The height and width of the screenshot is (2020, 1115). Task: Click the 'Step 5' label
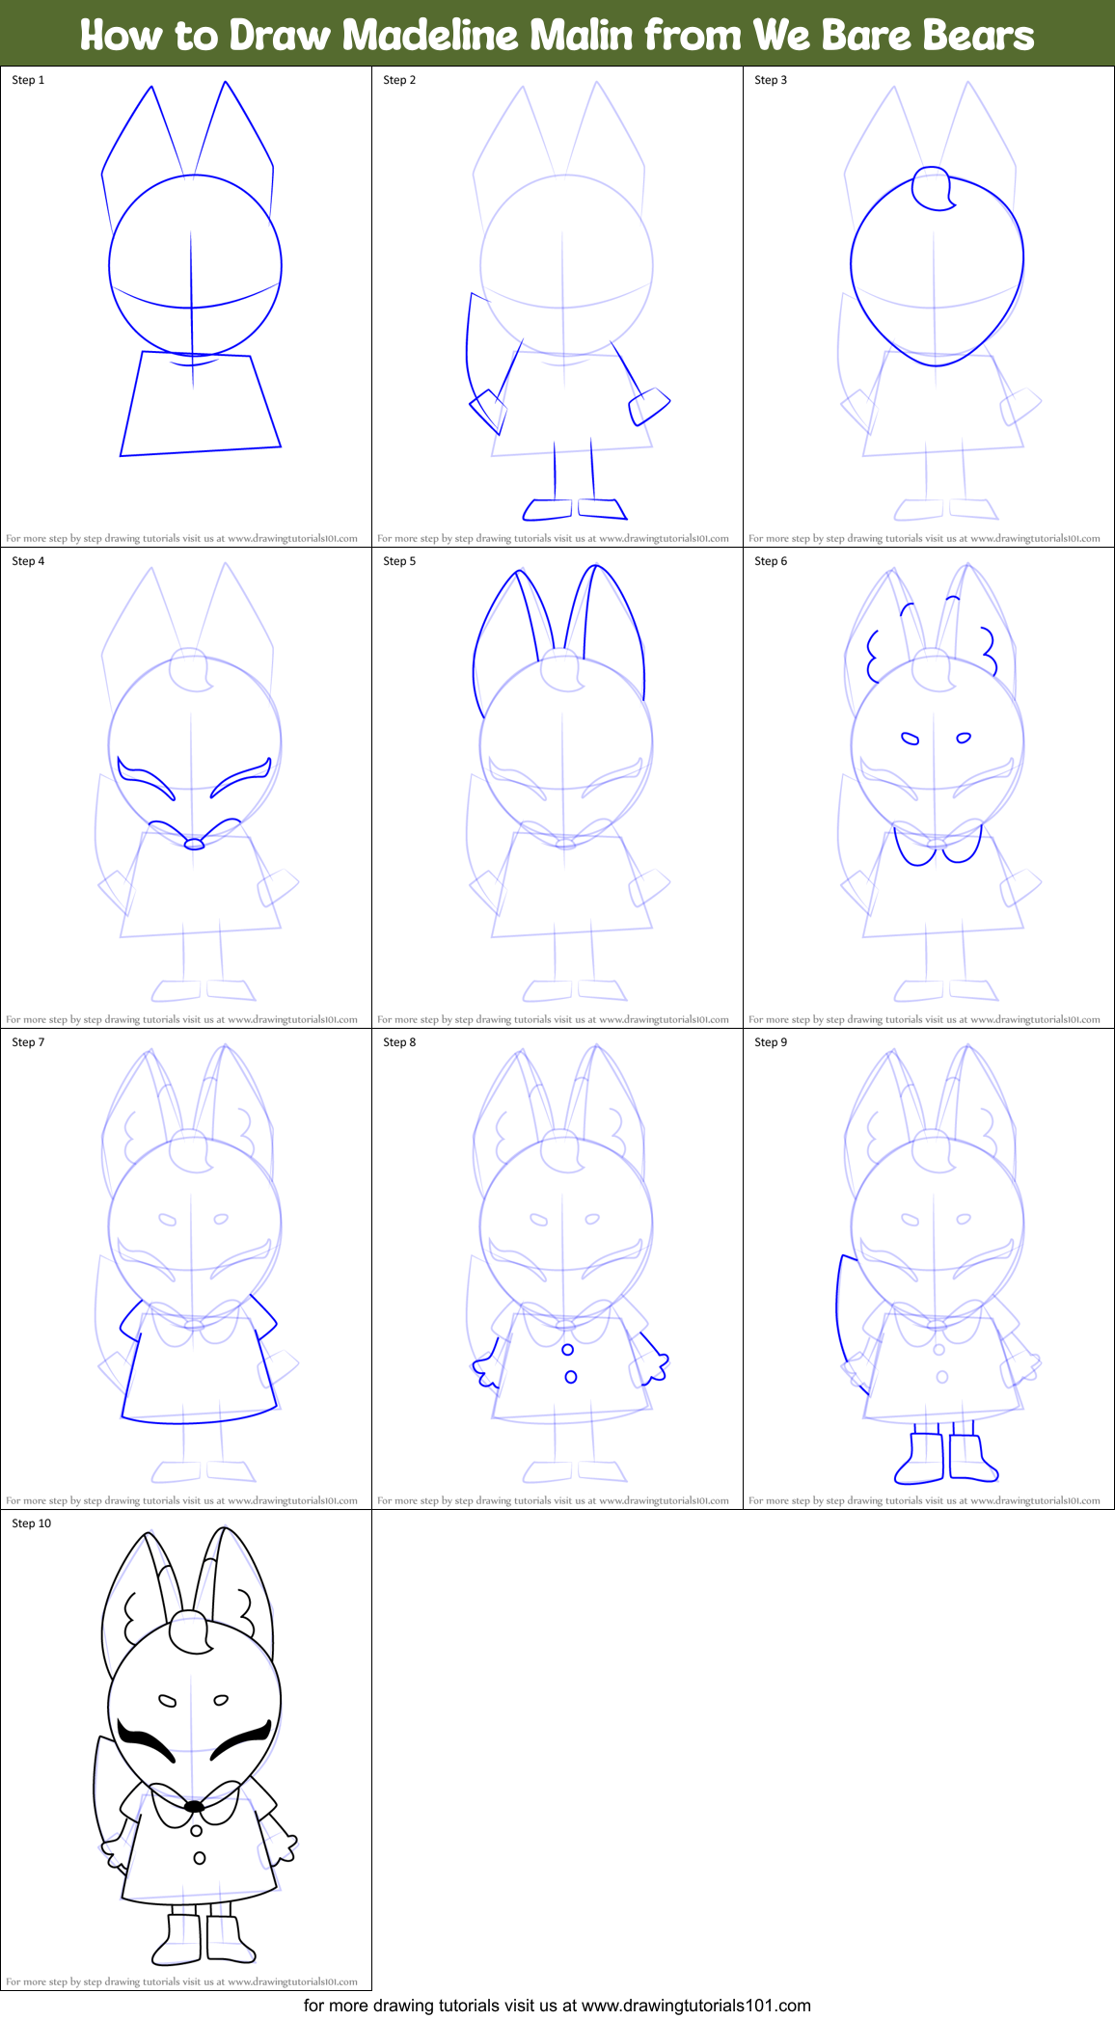(399, 561)
